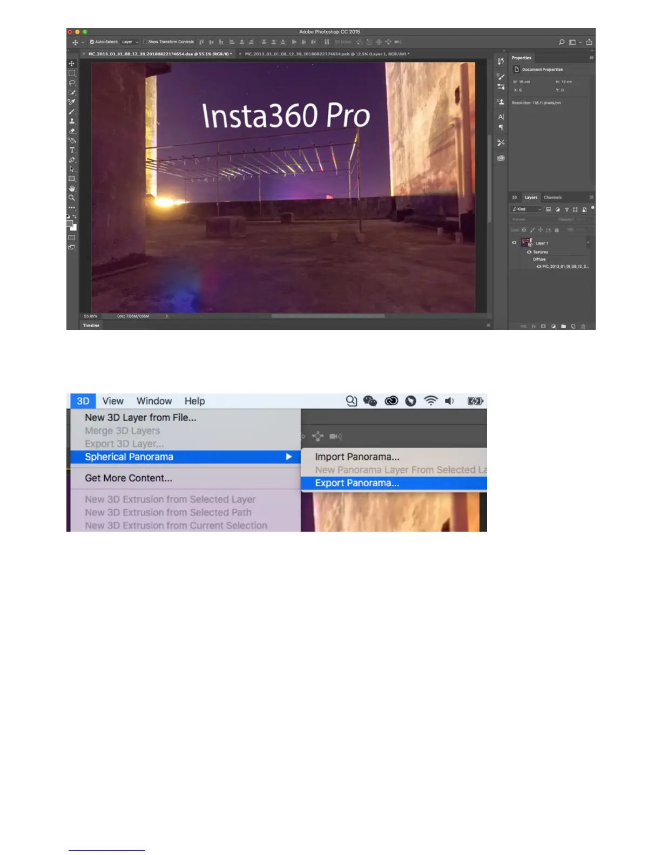Screen dimensions: 661x855
Task: Open the Brush Settings panel icon
Action: 501,77
